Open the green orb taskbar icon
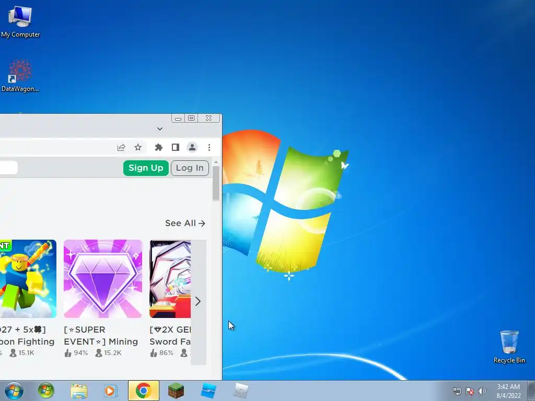This screenshot has width=535, height=401. [x=46, y=391]
